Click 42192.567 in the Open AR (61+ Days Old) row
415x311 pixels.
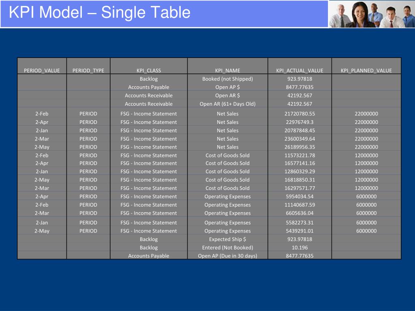299,104
